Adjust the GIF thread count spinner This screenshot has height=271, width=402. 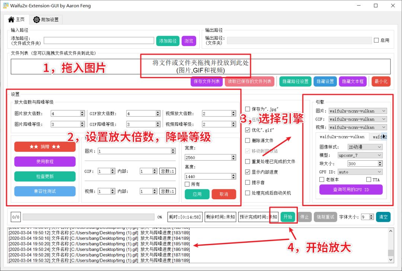(x=106, y=171)
